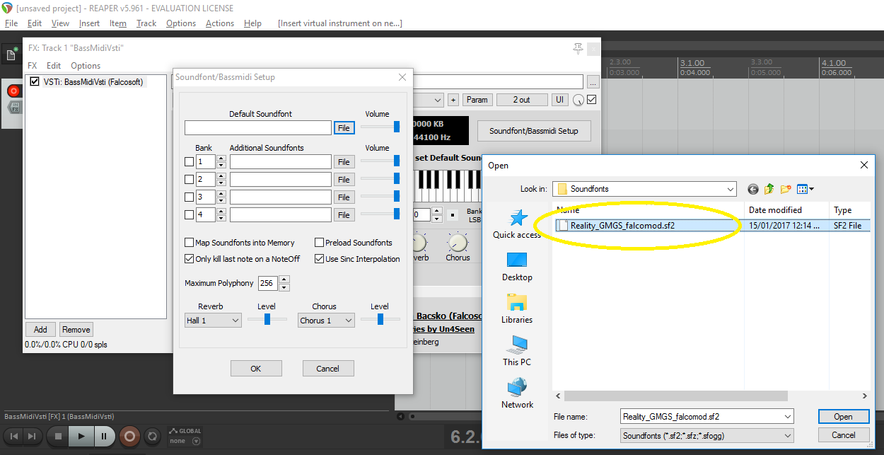Click the Chorus knob on the plugin

458,243
